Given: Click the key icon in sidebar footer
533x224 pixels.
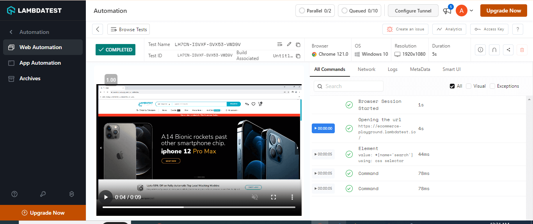Looking at the screenshot, I should pos(43,194).
